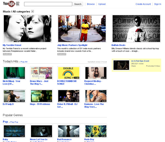Screen dimensions: 165x142
Task: Click the Buffalo Beats title link
Action: 118,45
